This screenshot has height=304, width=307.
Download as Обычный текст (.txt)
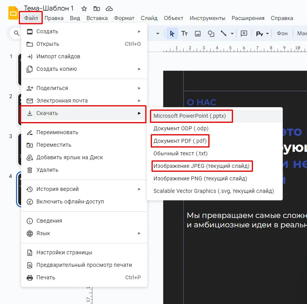pos(215,153)
